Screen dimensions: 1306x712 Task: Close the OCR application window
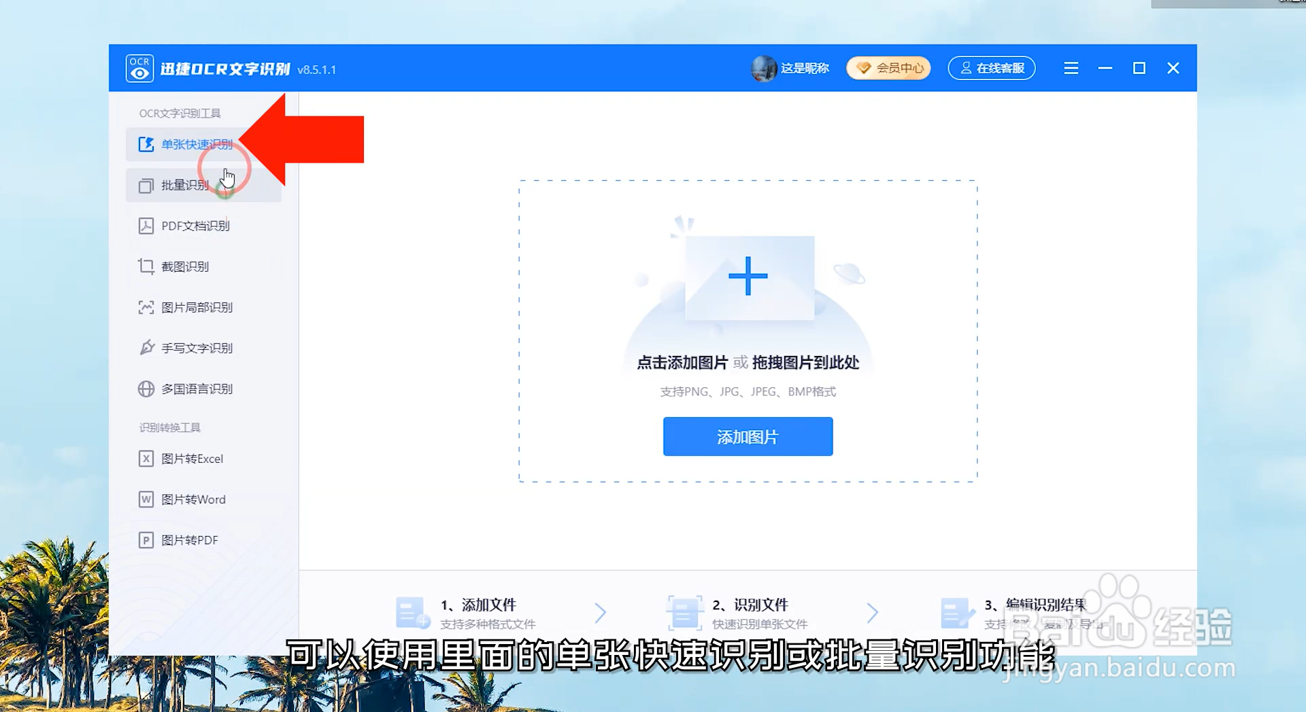tap(1173, 68)
